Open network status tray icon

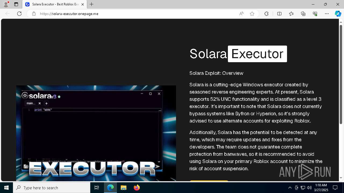[303, 188]
